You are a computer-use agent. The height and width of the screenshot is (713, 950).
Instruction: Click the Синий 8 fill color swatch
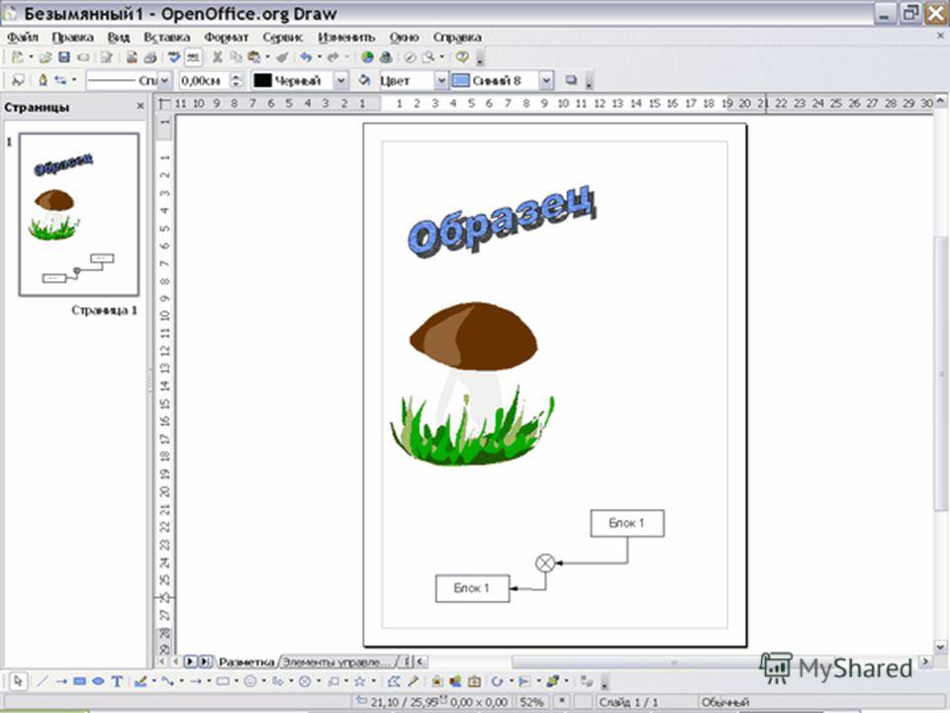tap(461, 80)
